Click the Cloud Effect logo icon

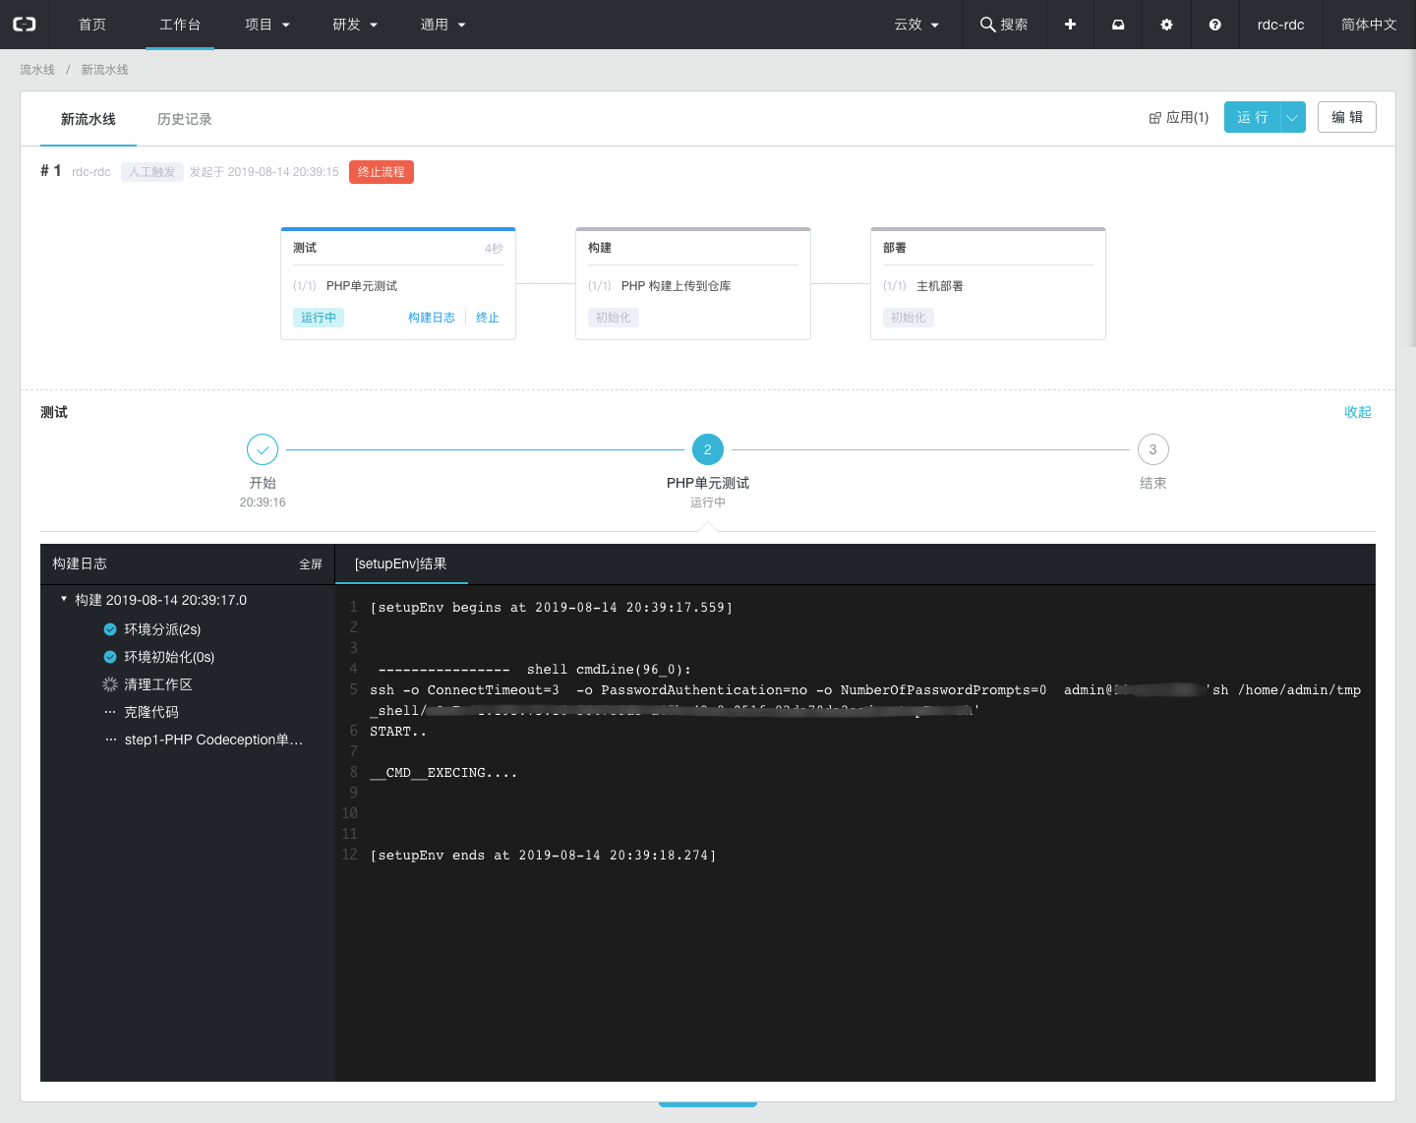(x=25, y=24)
